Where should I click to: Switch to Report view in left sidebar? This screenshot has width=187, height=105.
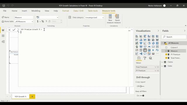3,30
